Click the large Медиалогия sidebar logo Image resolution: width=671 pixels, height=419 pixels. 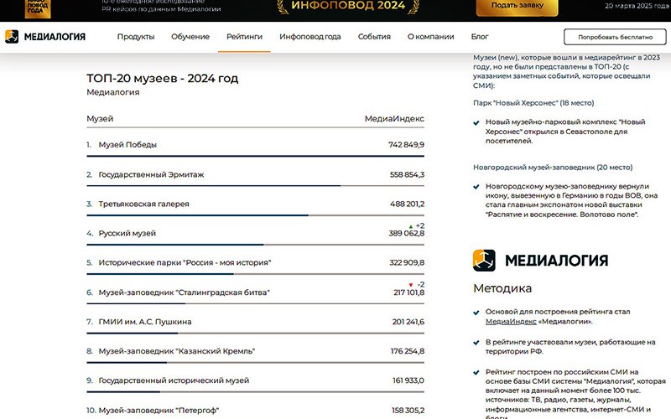(x=540, y=261)
